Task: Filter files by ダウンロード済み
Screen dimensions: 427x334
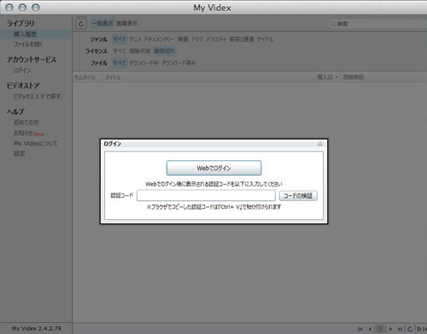Action: (x=178, y=63)
